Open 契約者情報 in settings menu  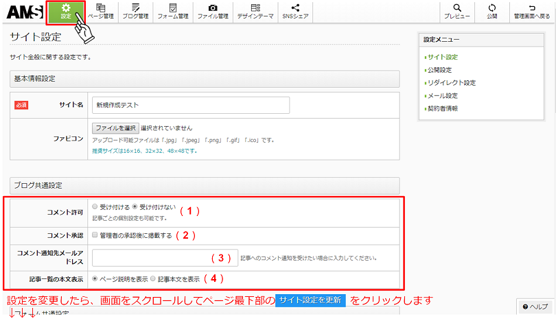[442, 108]
